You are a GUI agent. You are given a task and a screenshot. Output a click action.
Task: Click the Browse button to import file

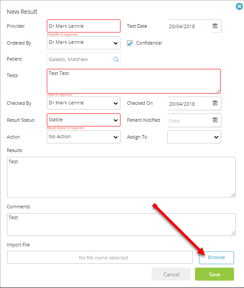click(x=216, y=258)
